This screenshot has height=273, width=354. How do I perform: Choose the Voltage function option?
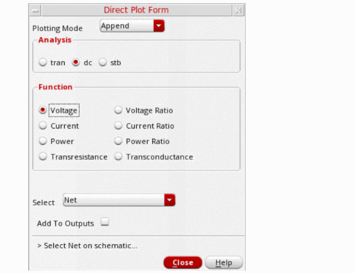43,110
